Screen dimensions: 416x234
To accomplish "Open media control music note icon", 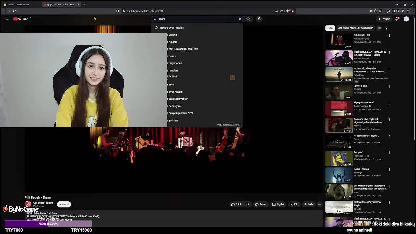I will click(x=388, y=11).
